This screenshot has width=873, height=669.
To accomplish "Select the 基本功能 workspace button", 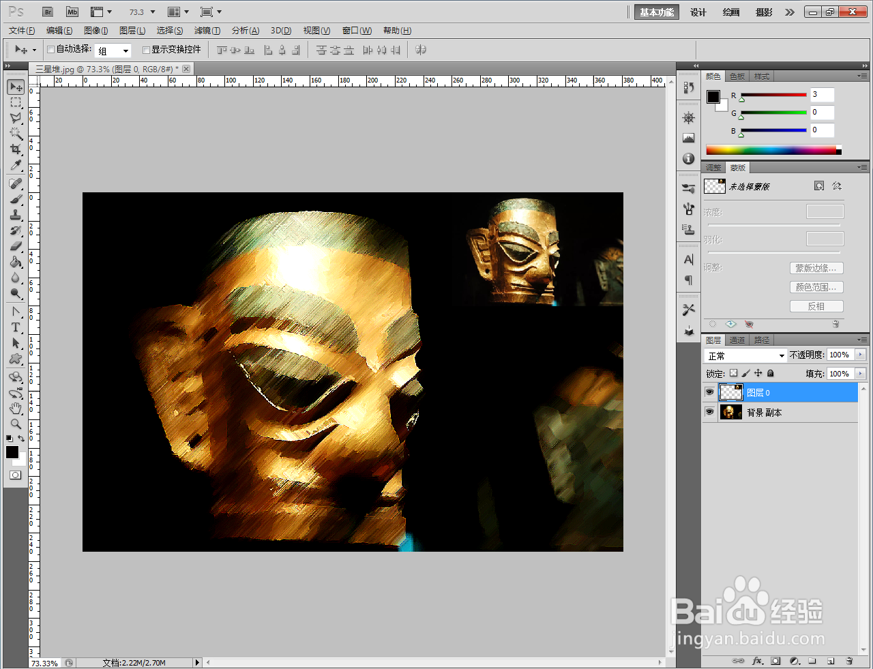I will pos(657,12).
